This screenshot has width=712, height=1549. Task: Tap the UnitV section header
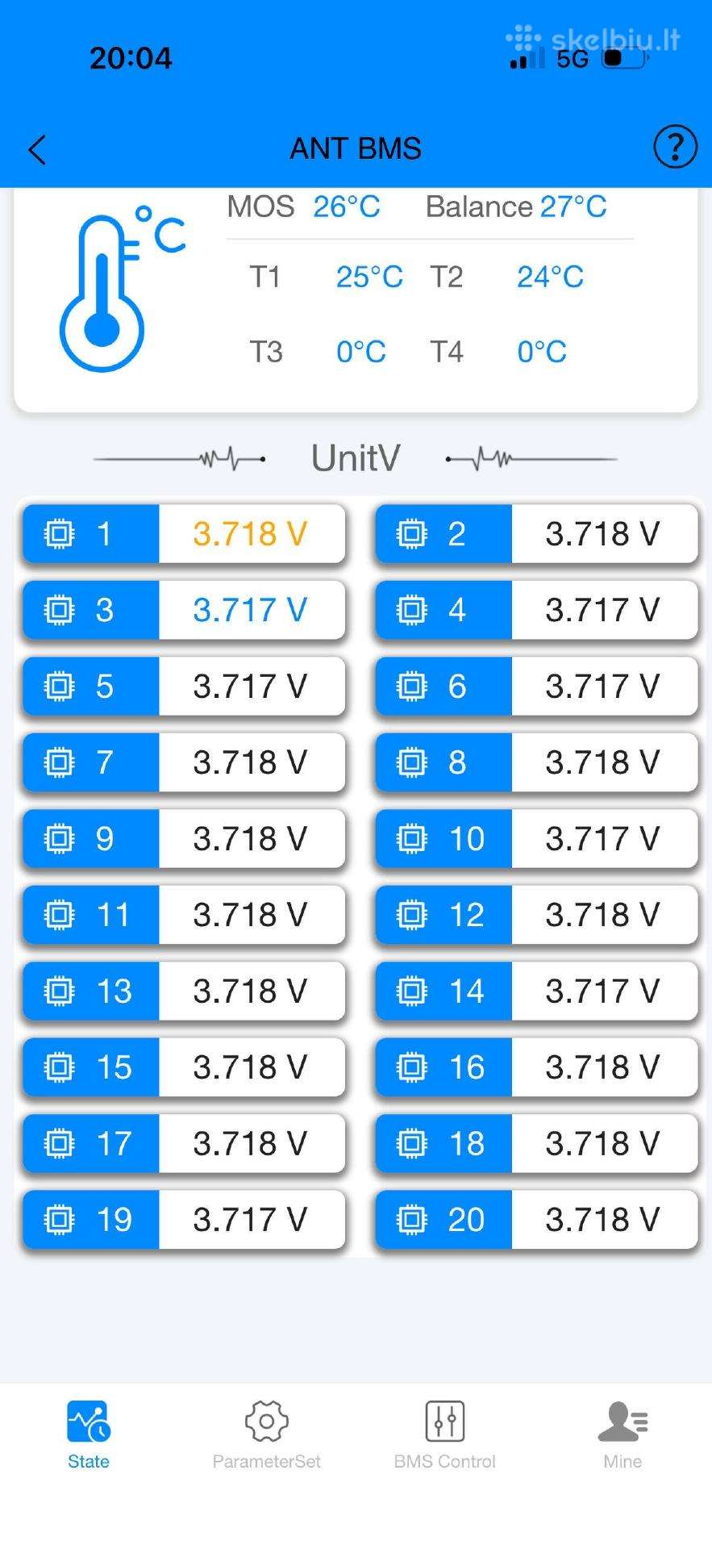click(356, 458)
